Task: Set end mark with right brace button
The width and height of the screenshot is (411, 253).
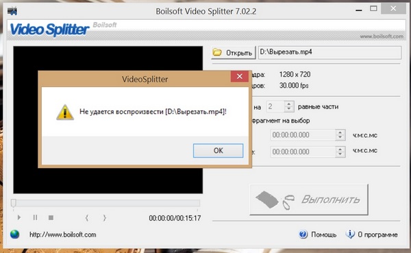Action: pyautogui.click(x=104, y=218)
